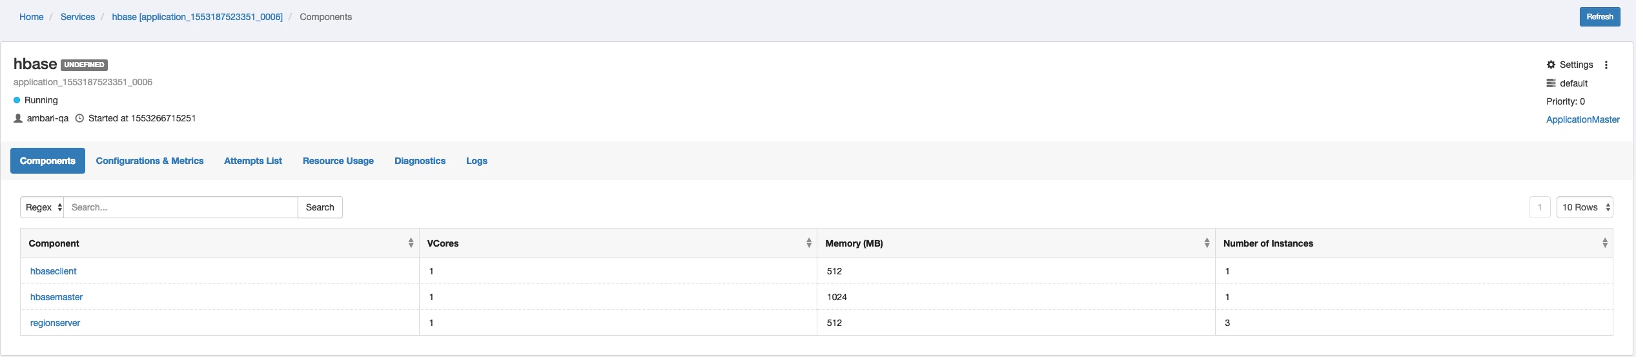Click the application_1553187523351_0006 ID text

(x=83, y=82)
